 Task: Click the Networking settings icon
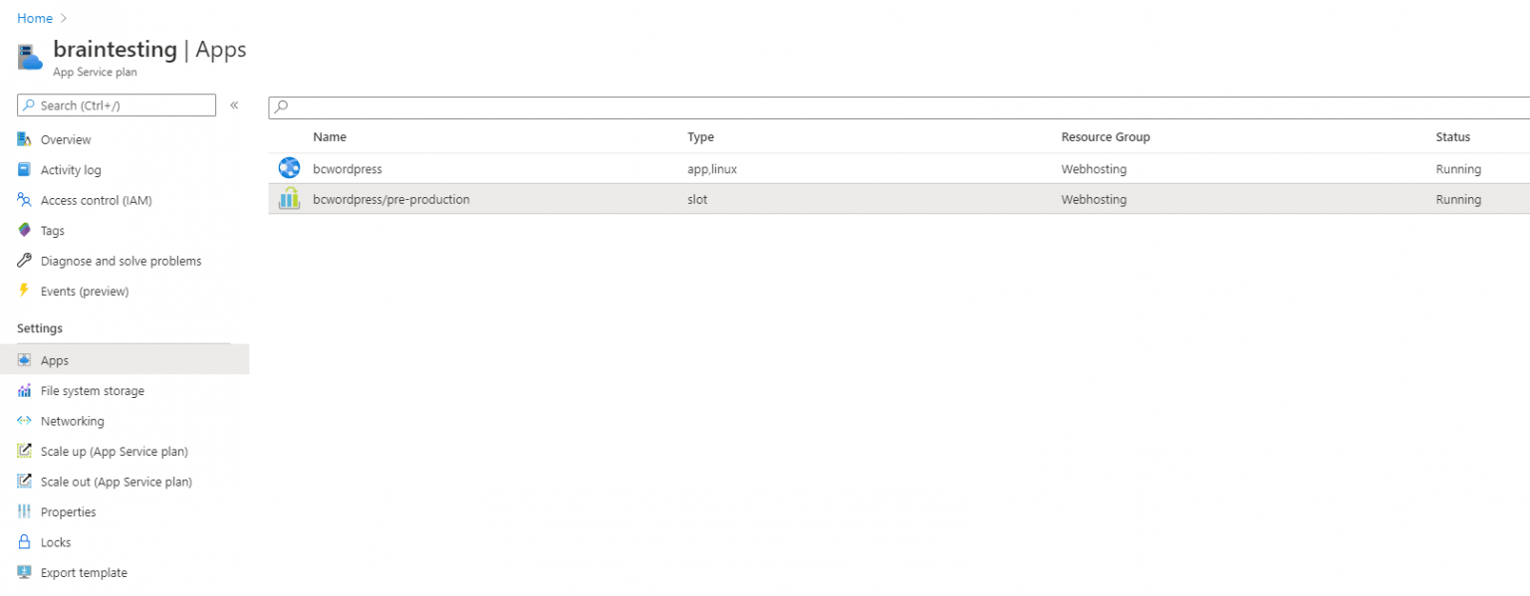[x=24, y=421]
